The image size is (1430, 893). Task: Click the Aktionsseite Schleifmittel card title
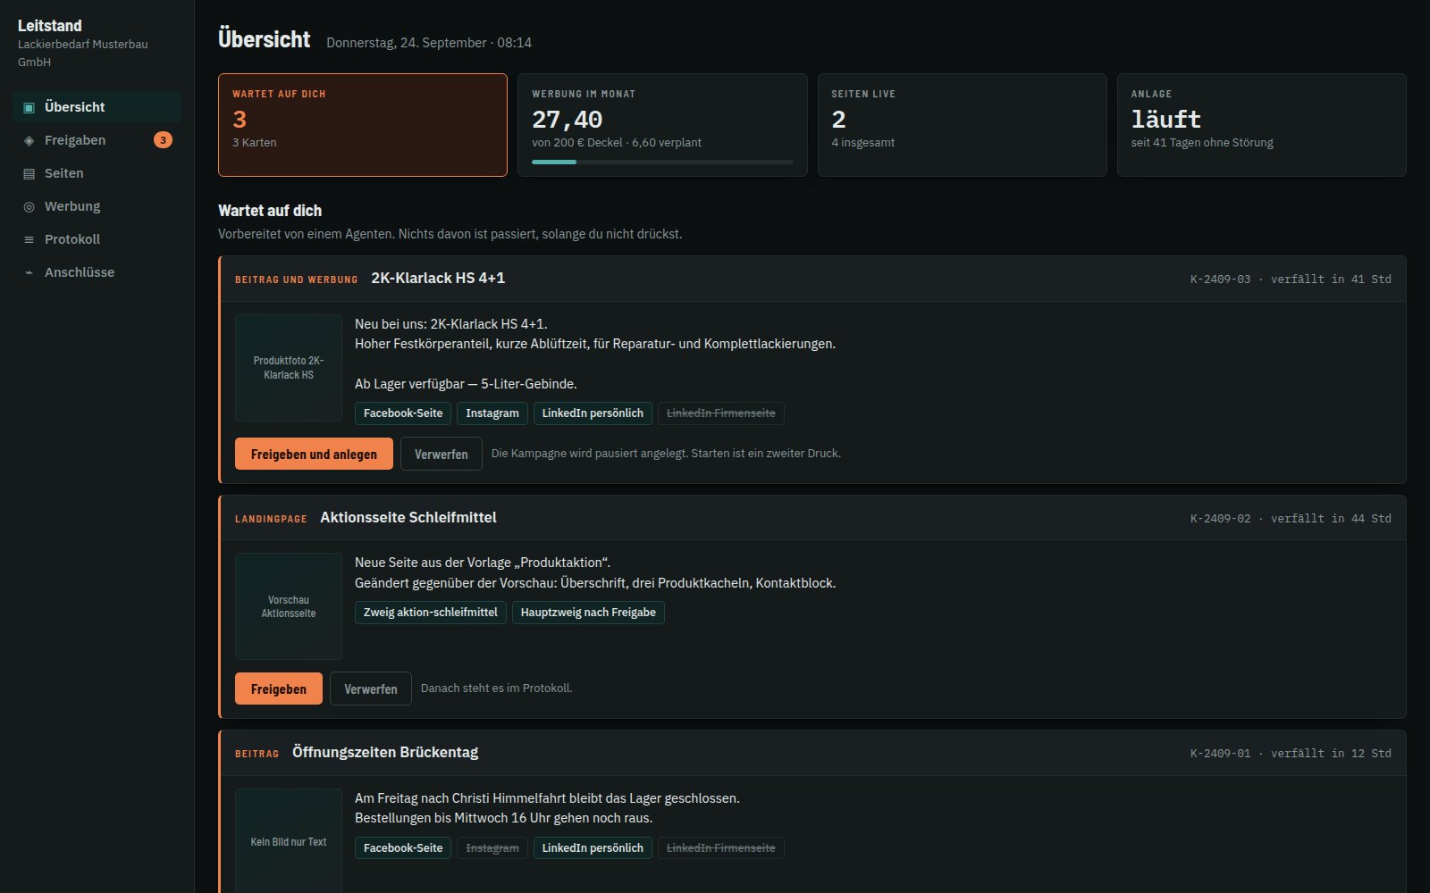[408, 518]
